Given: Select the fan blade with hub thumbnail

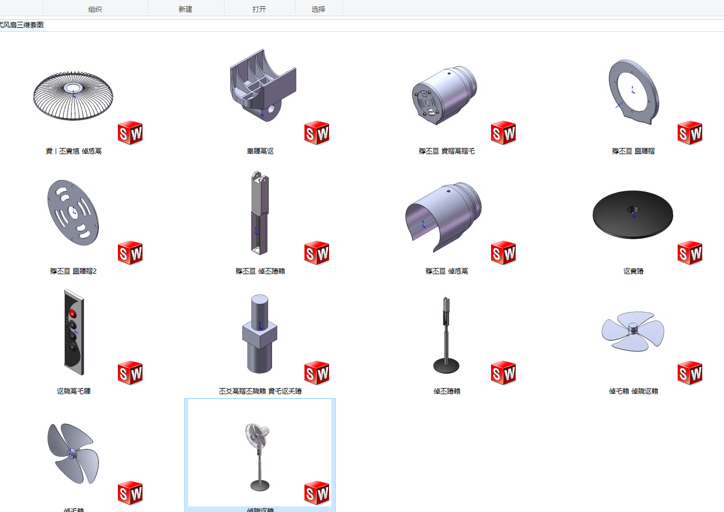Looking at the screenshot, I should (633, 332).
